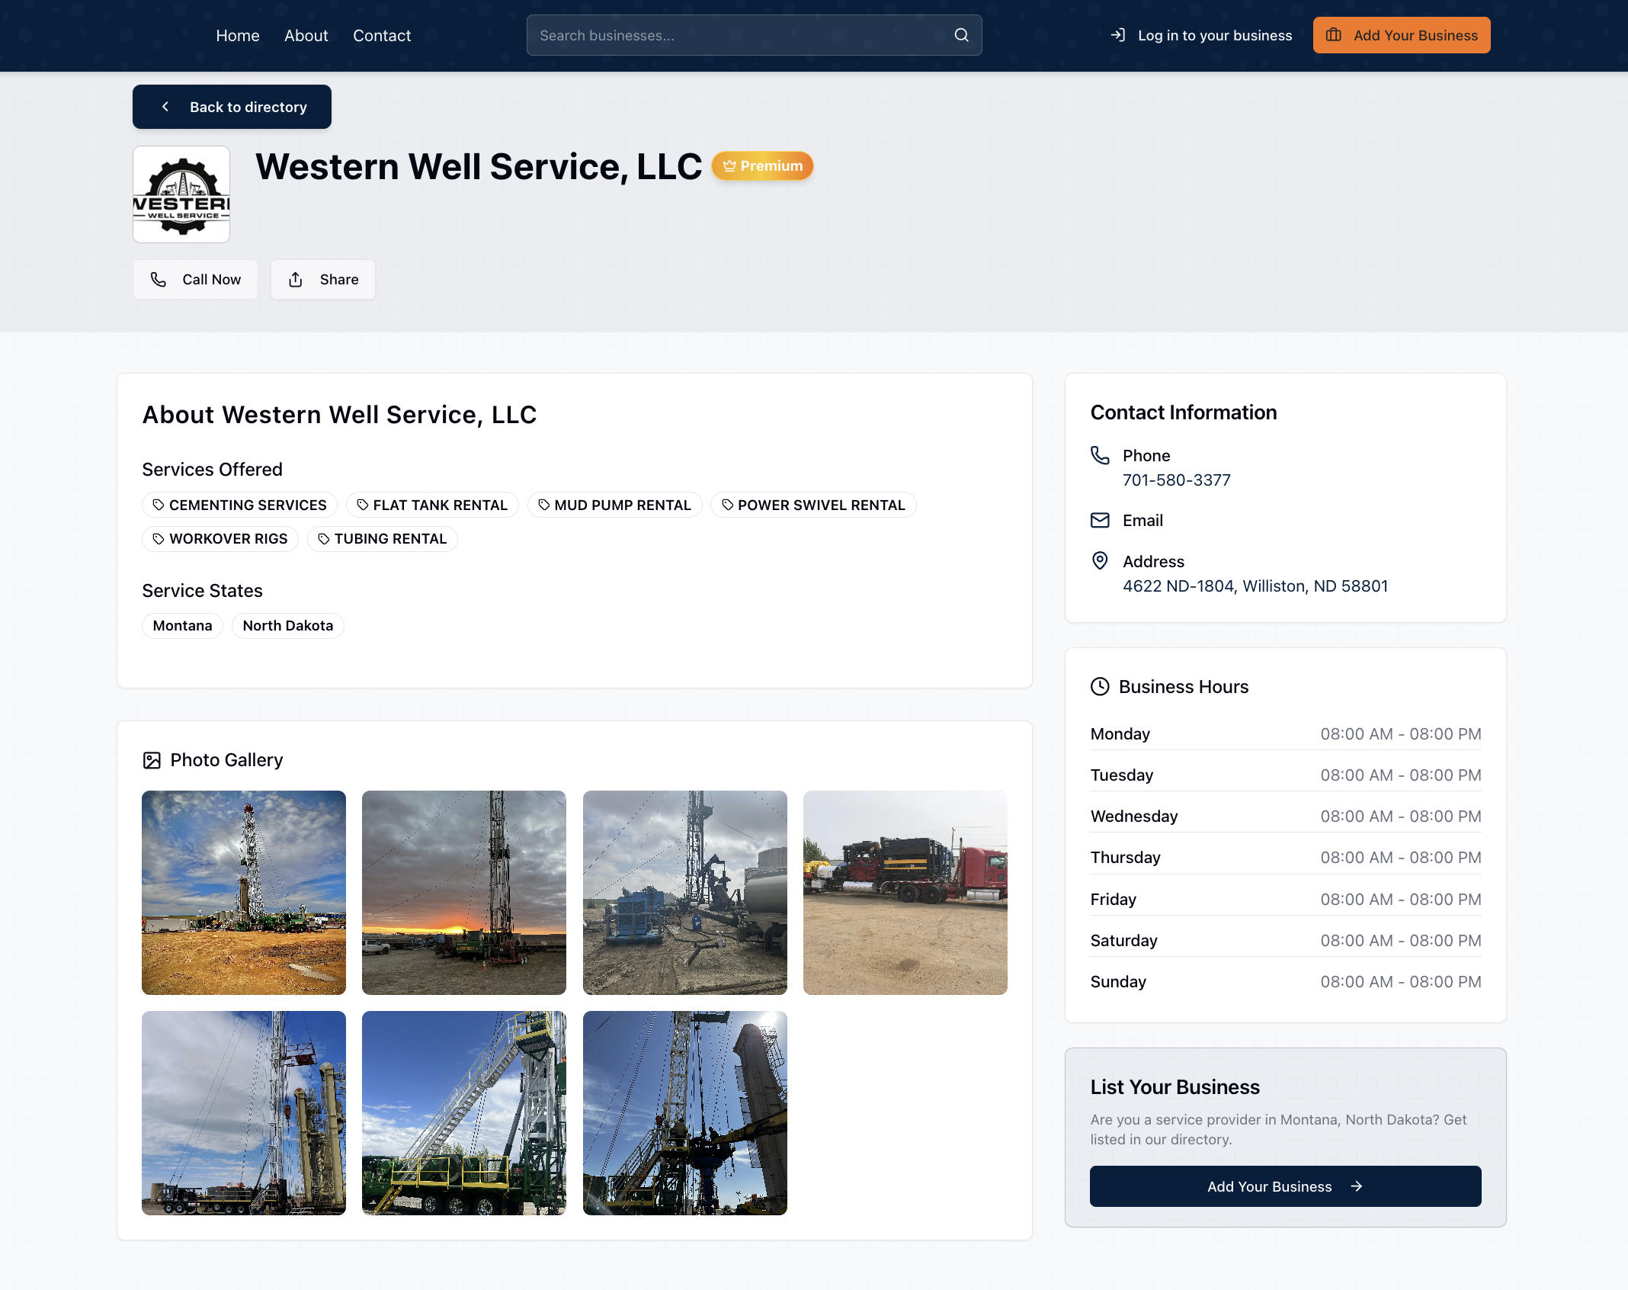Click the Call Now button
Viewport: 1628px width, 1290px height.
[x=195, y=279]
